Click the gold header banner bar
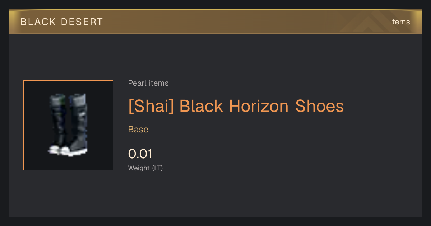 point(215,22)
